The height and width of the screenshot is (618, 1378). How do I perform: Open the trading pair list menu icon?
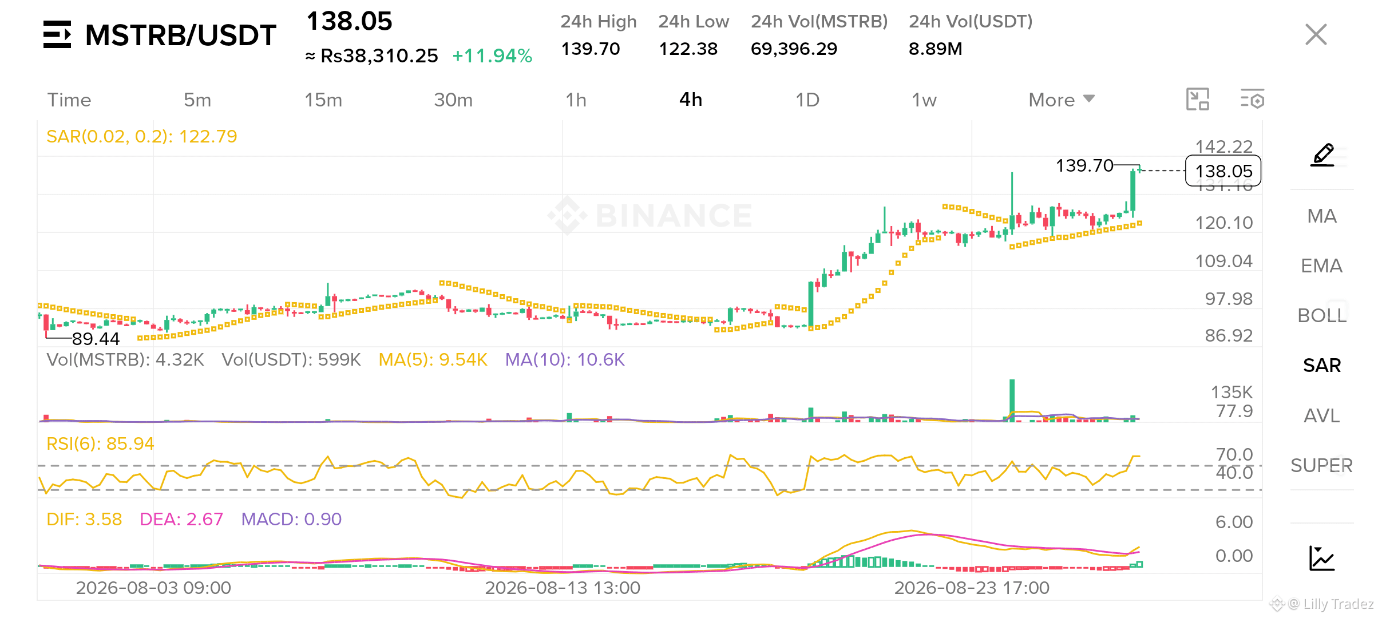click(57, 34)
